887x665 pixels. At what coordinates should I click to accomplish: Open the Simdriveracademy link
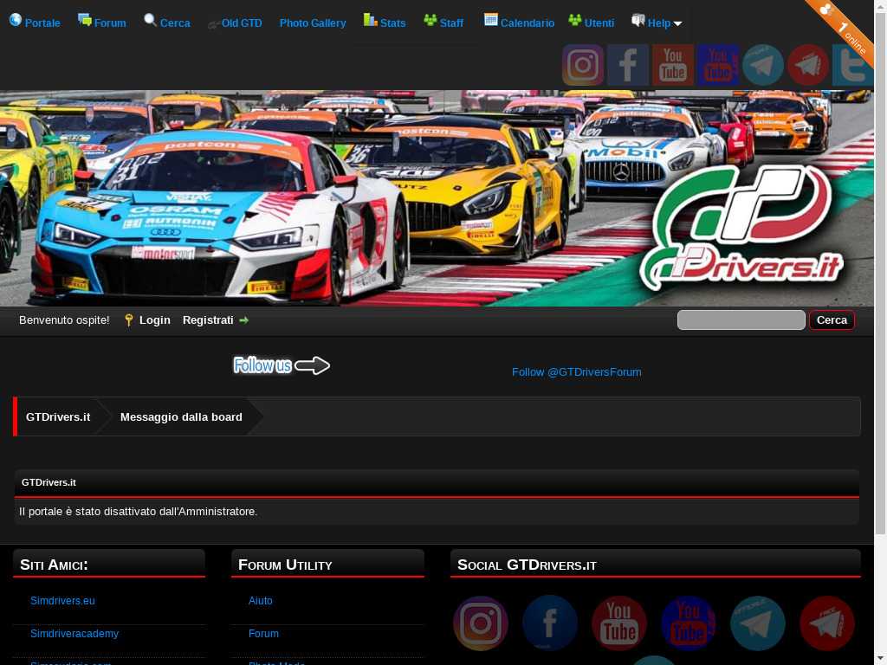tap(74, 633)
